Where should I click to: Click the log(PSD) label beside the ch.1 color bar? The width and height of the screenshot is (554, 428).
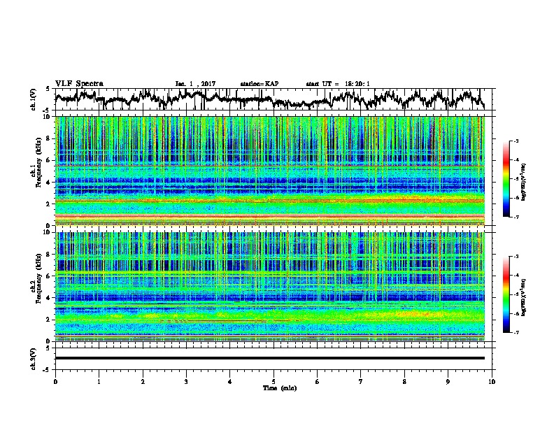coord(524,182)
